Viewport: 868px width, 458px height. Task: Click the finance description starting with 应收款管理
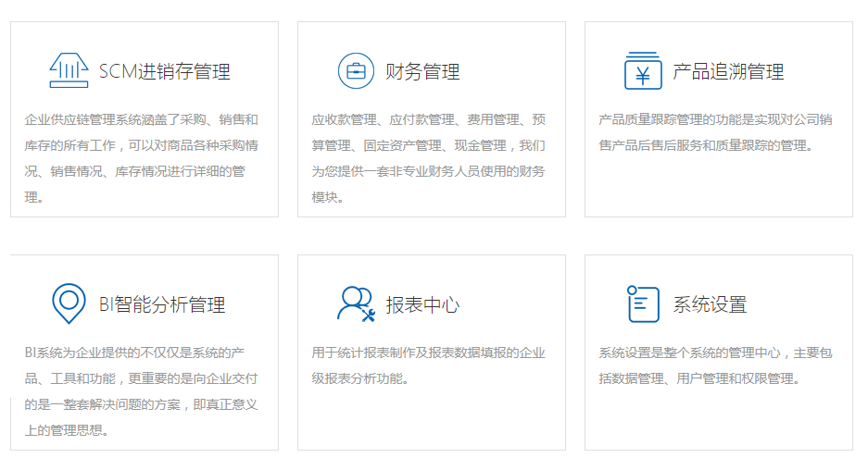(x=428, y=158)
